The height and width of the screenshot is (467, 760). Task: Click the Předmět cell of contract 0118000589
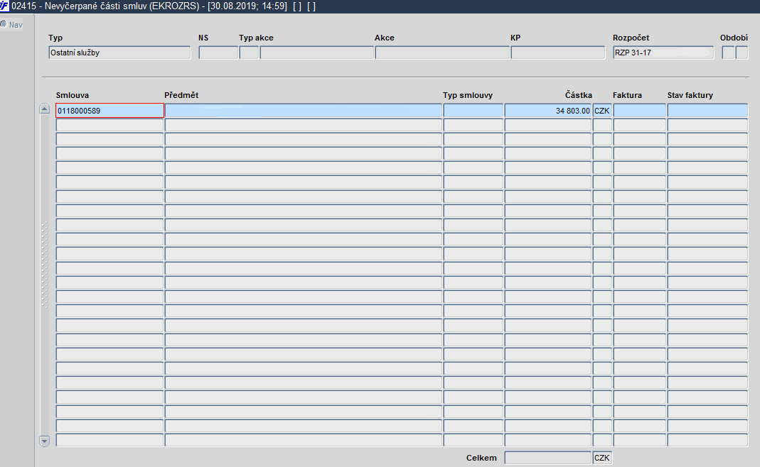coord(304,111)
